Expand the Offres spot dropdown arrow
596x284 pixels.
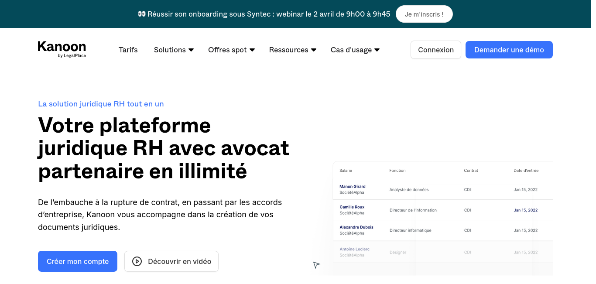pos(252,50)
